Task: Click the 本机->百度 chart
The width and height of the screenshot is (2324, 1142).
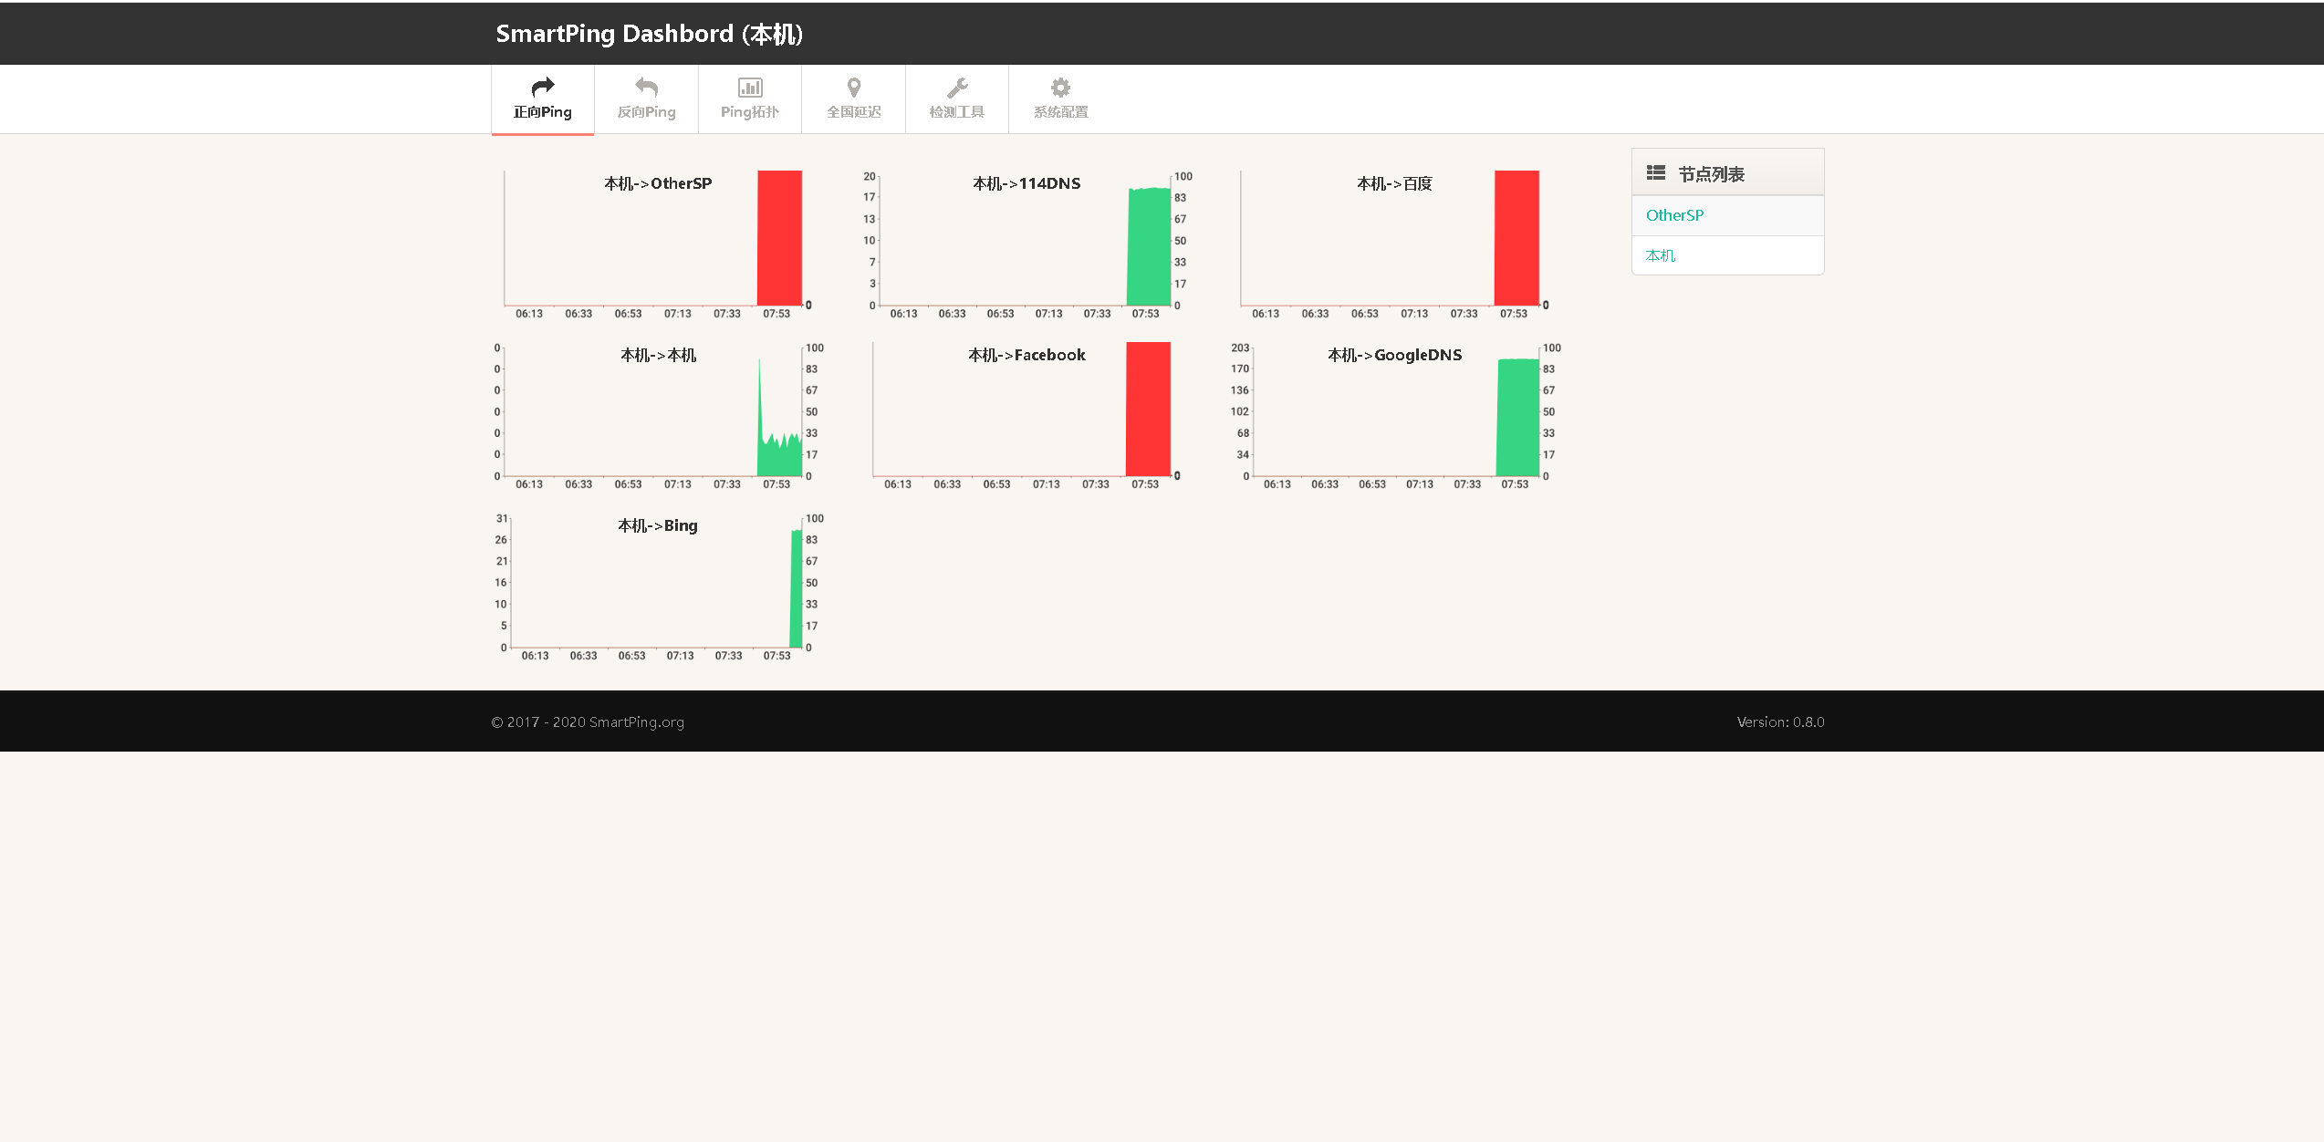Action: (x=1392, y=242)
